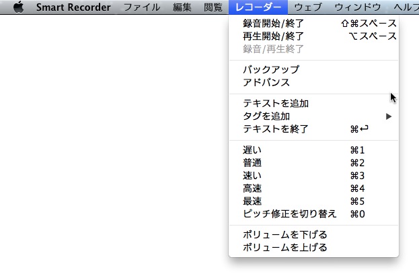Viewport: 419px width, 274px height.
Task: Set playback speed to 普通
Action: point(313,163)
